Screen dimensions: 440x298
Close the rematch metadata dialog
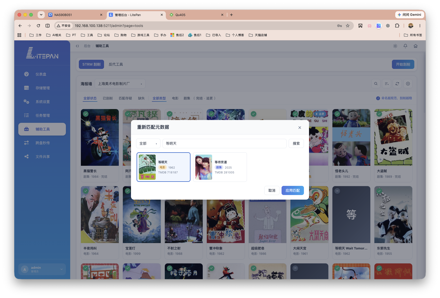[300, 128]
